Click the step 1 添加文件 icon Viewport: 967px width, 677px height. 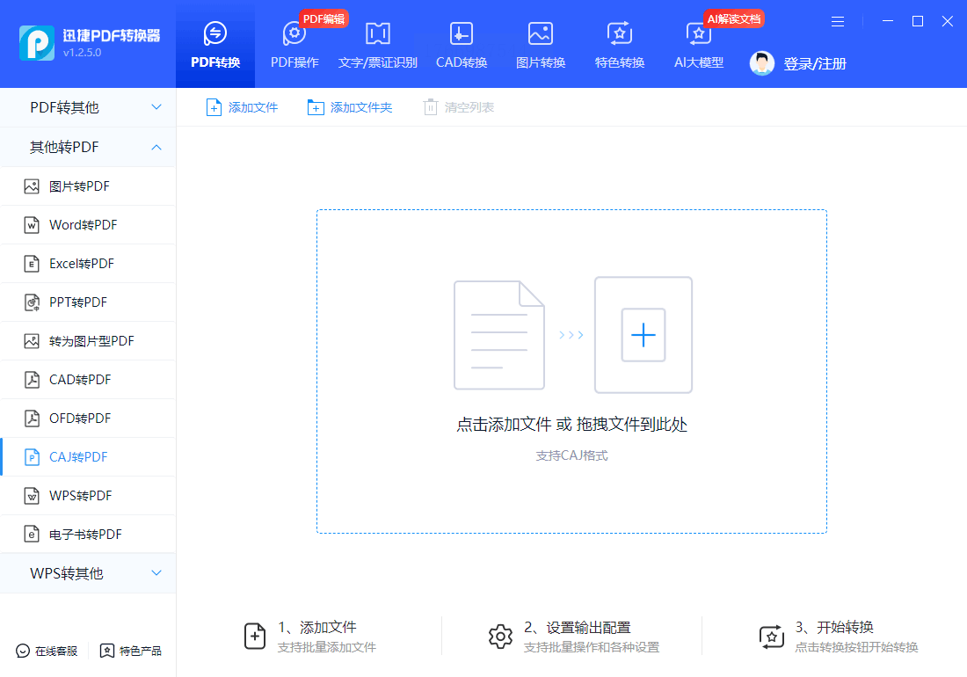pos(255,637)
